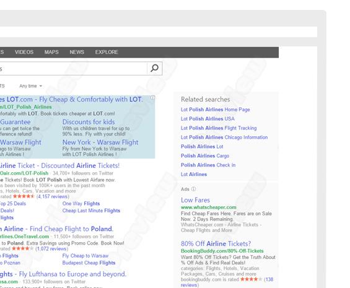
Task: Open the 4,157 reviews link
Action: [53, 196]
